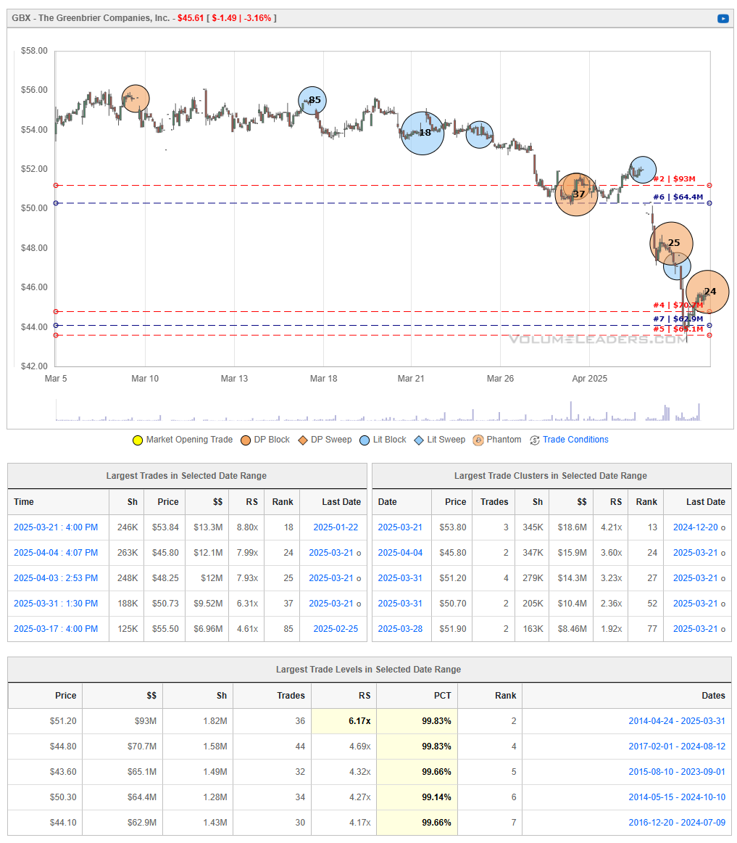Click the DP Block orange legend circle

point(246,440)
